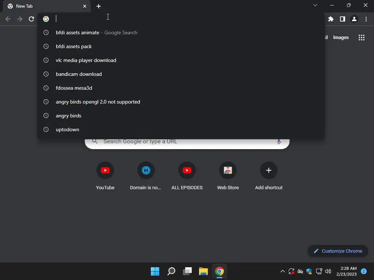The width and height of the screenshot is (374, 280).
Task: Reload the current page
Action: coord(31,19)
